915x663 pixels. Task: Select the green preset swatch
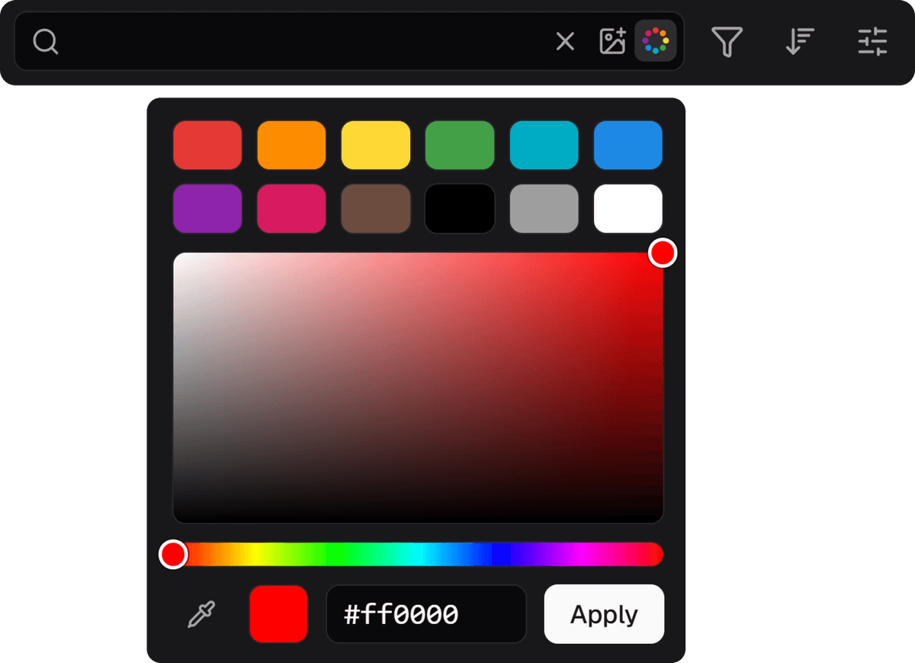460,145
